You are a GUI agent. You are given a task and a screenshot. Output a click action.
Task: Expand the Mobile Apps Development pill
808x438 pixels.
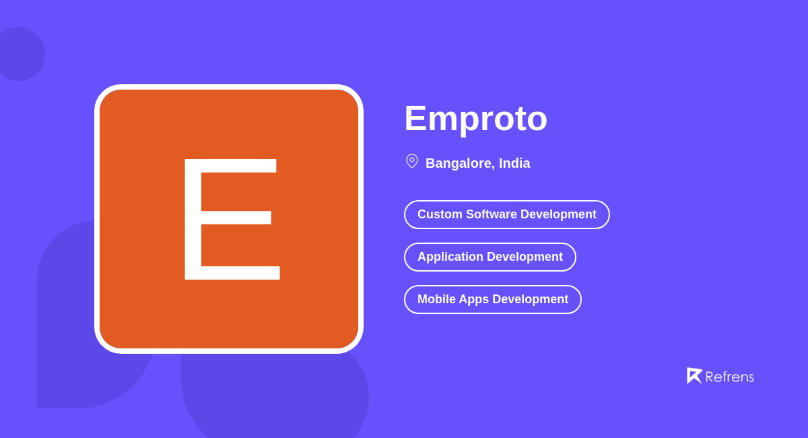pyautogui.click(x=492, y=299)
